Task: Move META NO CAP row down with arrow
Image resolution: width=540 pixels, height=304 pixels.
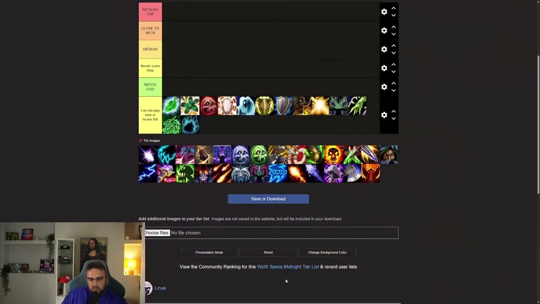Action: [393, 15]
